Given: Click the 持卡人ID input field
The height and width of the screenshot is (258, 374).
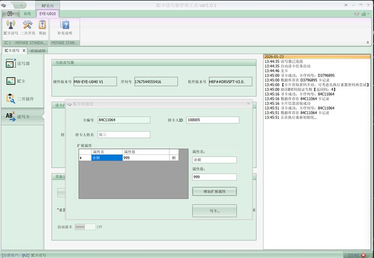Looking at the screenshot, I should 212,120.
